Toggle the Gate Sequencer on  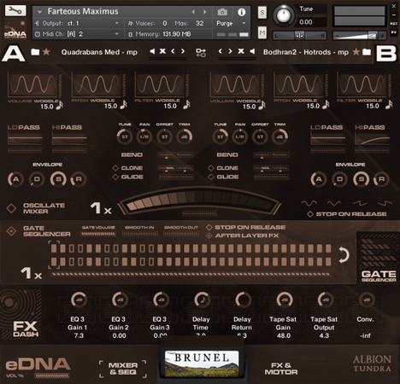tap(11, 231)
